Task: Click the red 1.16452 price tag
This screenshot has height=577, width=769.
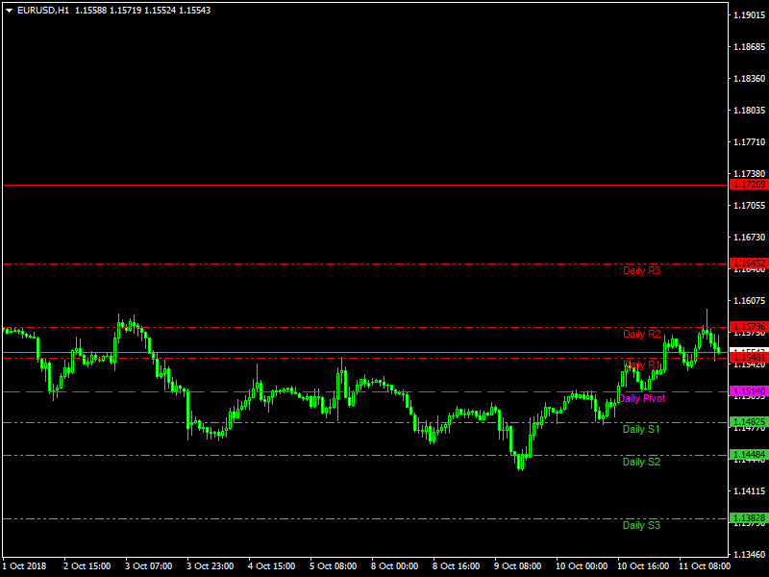Action: pos(749,263)
